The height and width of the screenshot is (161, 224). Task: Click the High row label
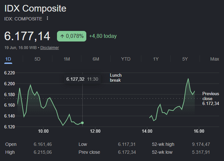10,152
